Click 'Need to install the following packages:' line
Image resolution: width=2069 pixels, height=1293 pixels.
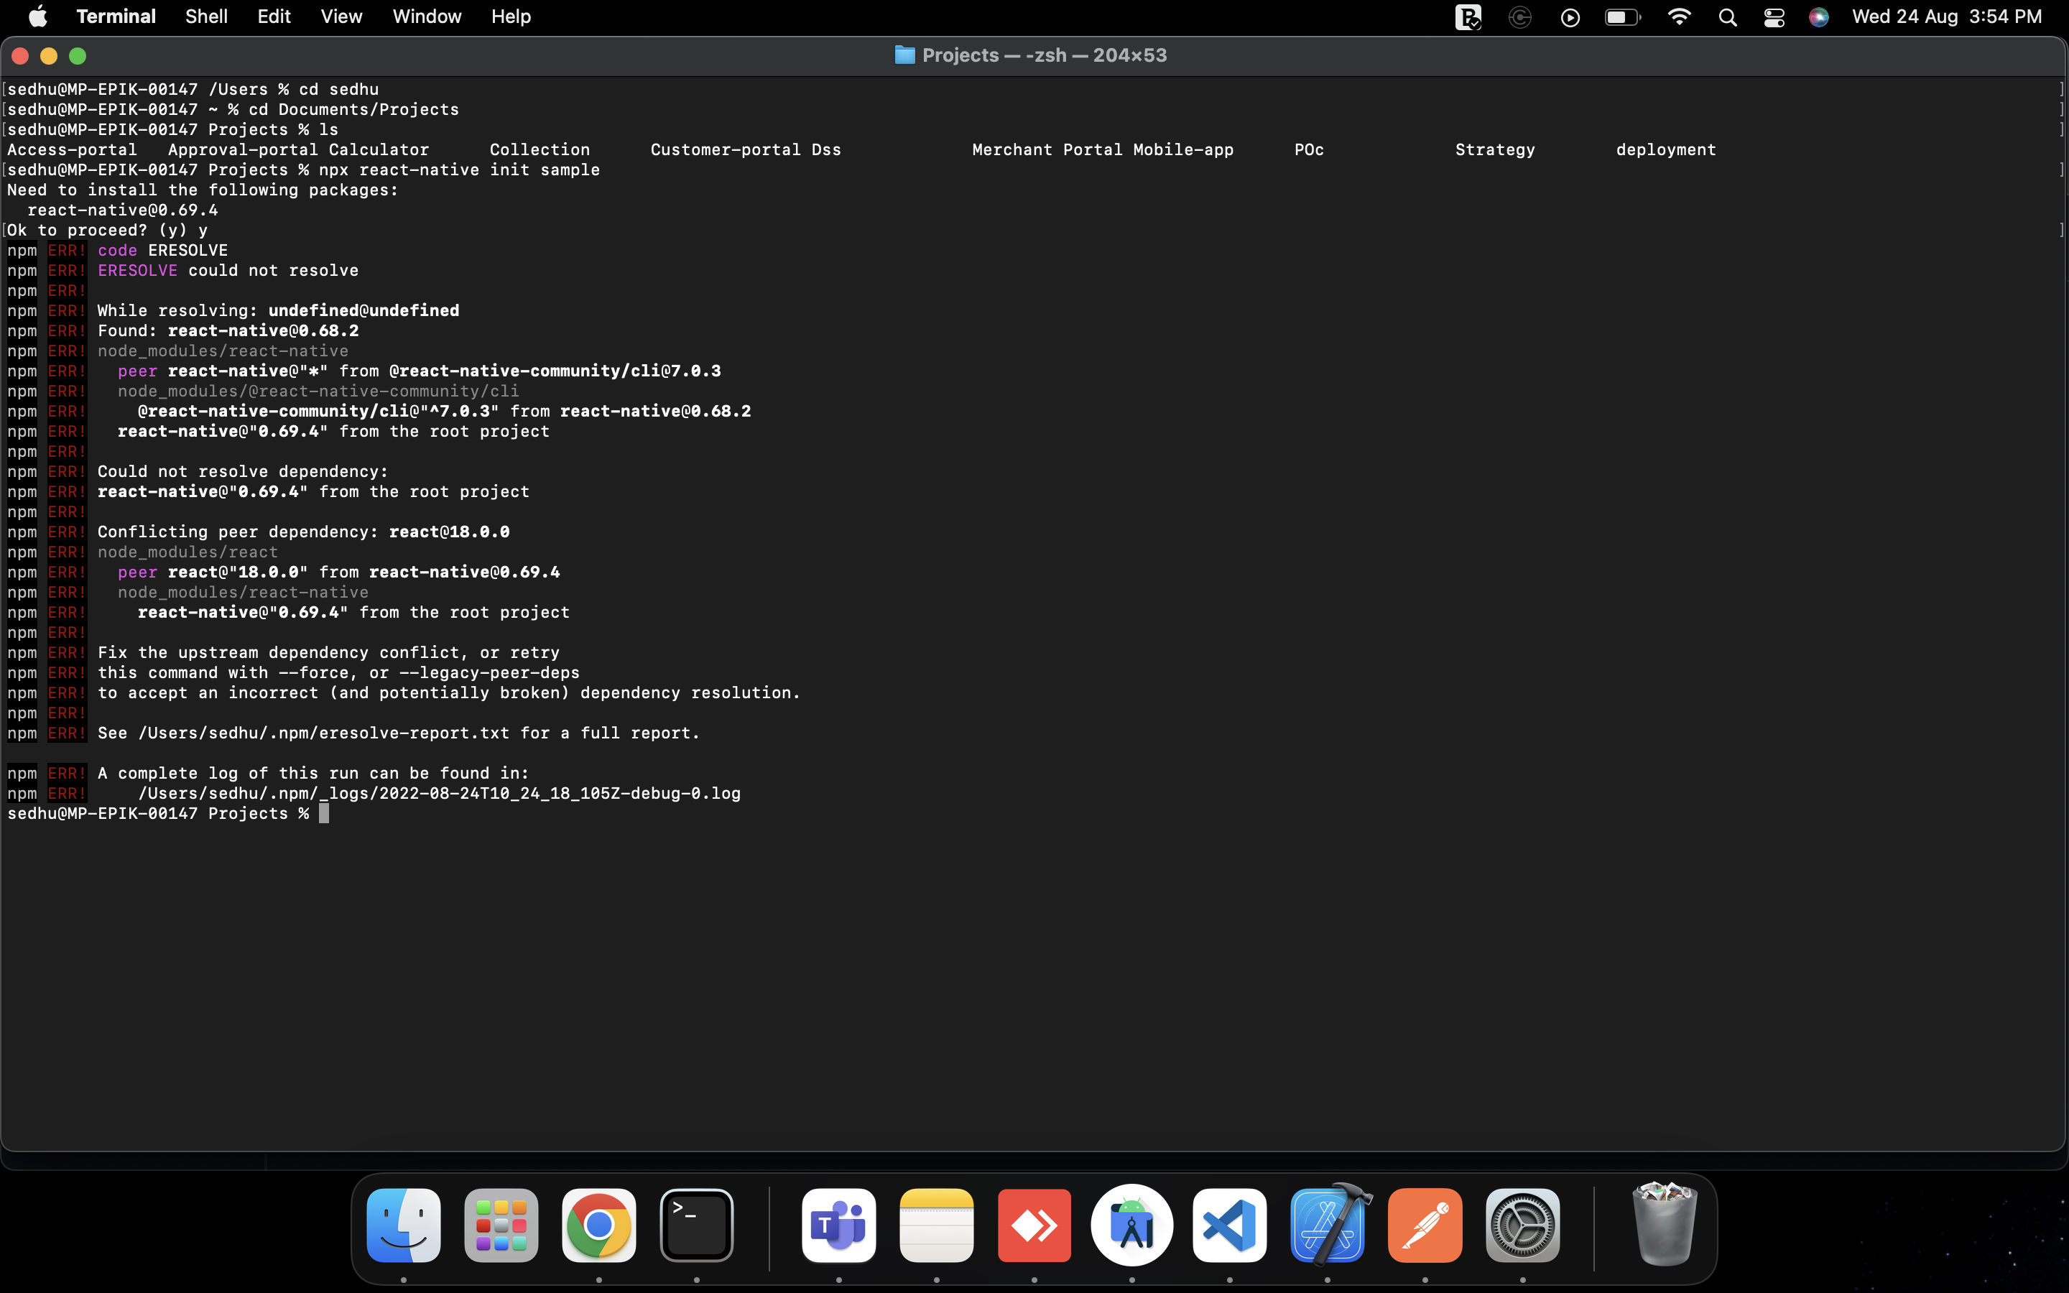click(x=203, y=190)
